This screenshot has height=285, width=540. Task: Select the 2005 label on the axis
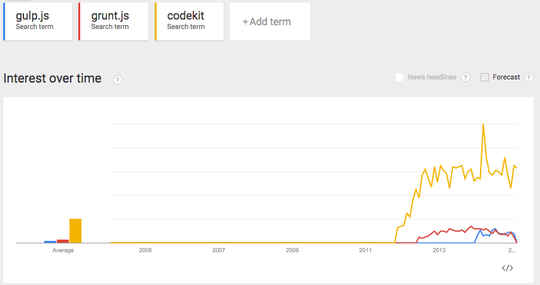pos(145,250)
